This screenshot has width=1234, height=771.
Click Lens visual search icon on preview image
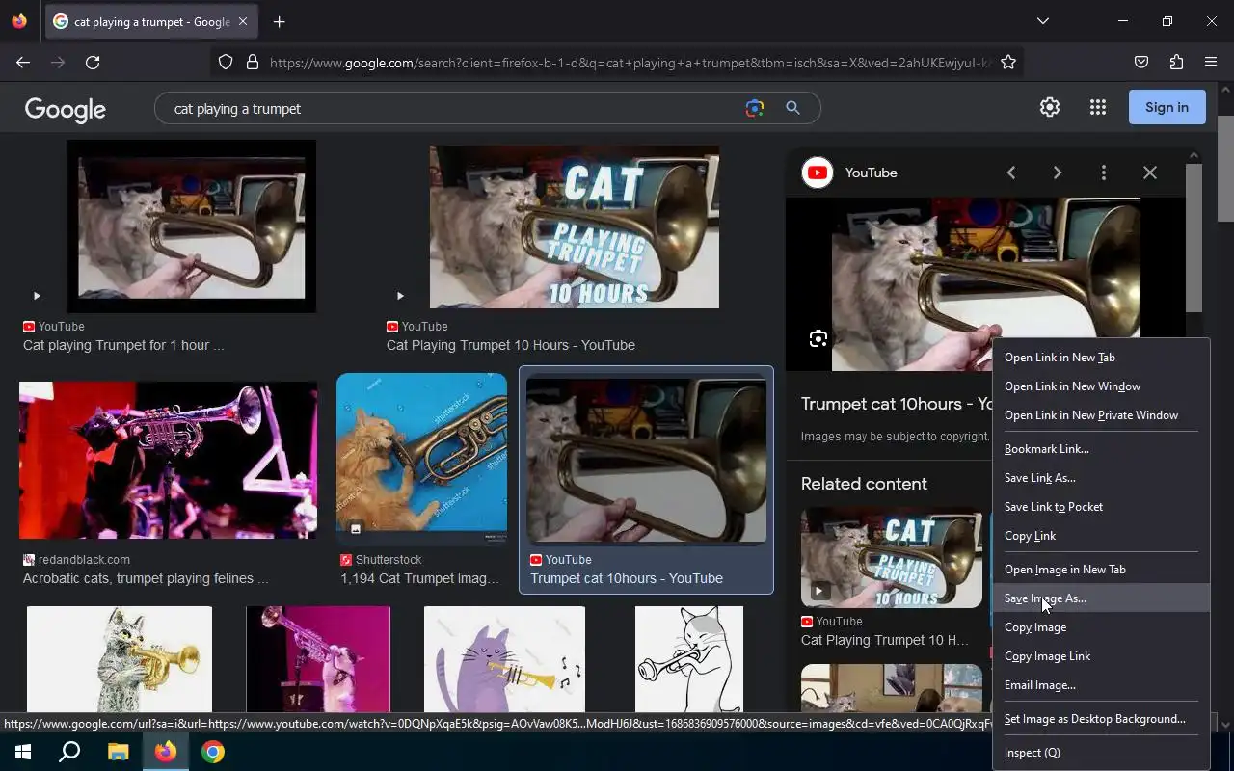coord(818,338)
